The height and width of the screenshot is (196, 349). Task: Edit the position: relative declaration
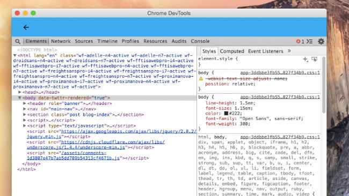tap(230, 84)
